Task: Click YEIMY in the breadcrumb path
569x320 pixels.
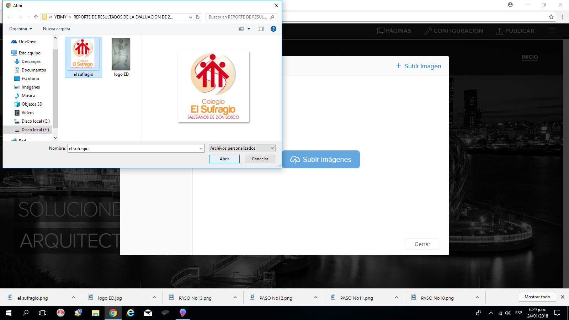Action: click(x=60, y=17)
